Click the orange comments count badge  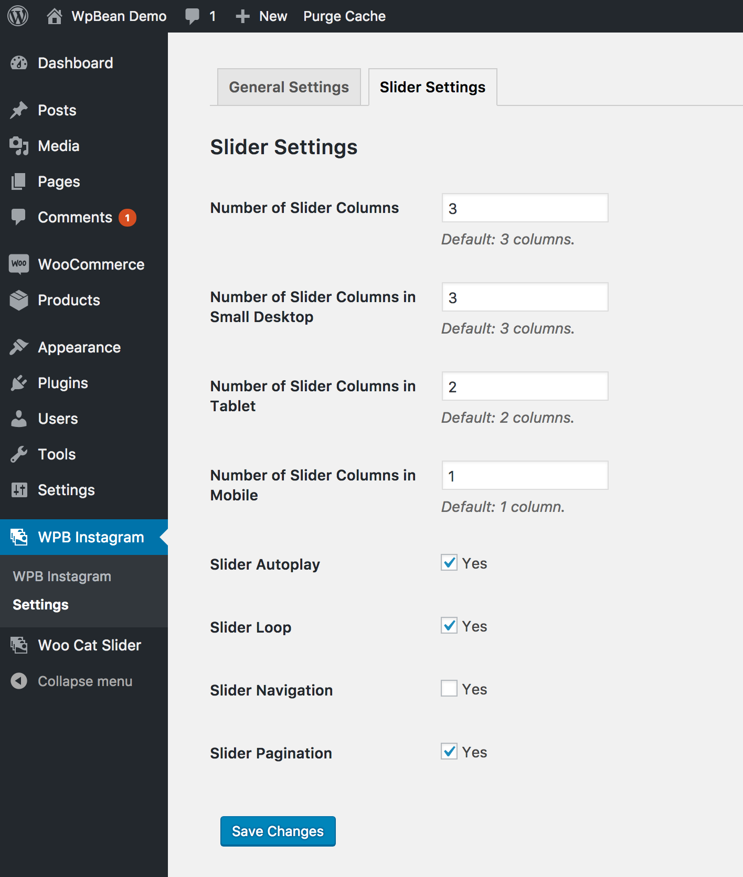(128, 218)
